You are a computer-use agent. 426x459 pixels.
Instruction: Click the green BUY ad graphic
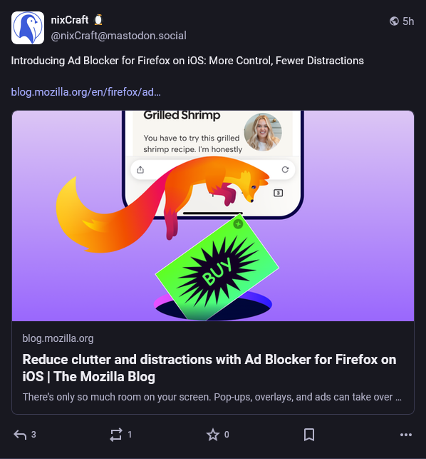pos(217,268)
